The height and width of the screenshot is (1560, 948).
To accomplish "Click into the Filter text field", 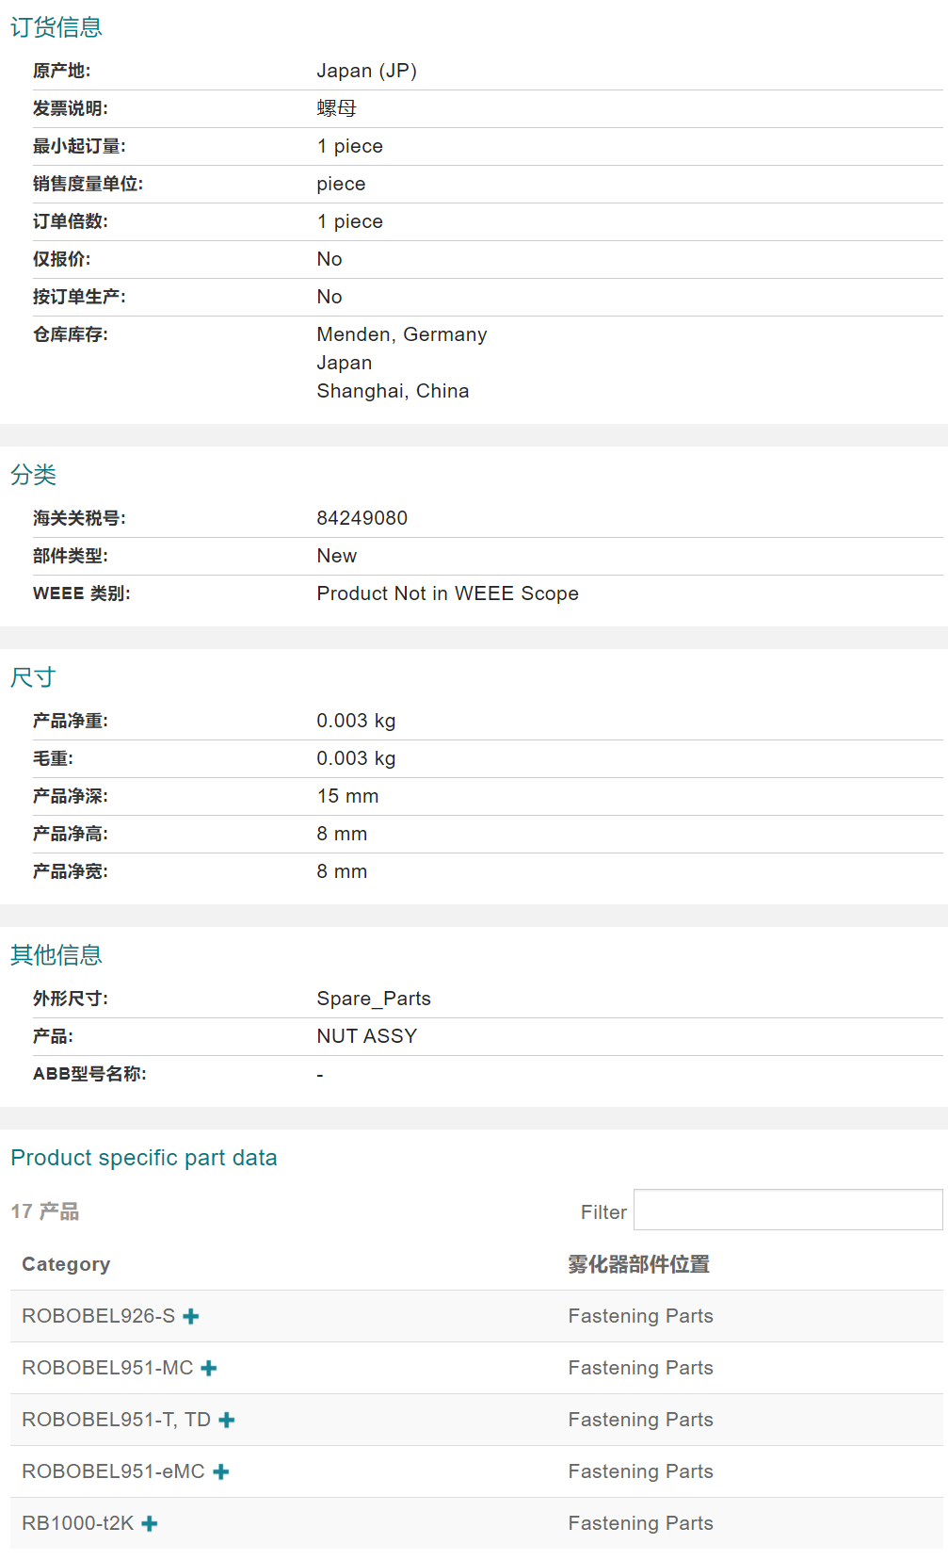I will 787,1210.
